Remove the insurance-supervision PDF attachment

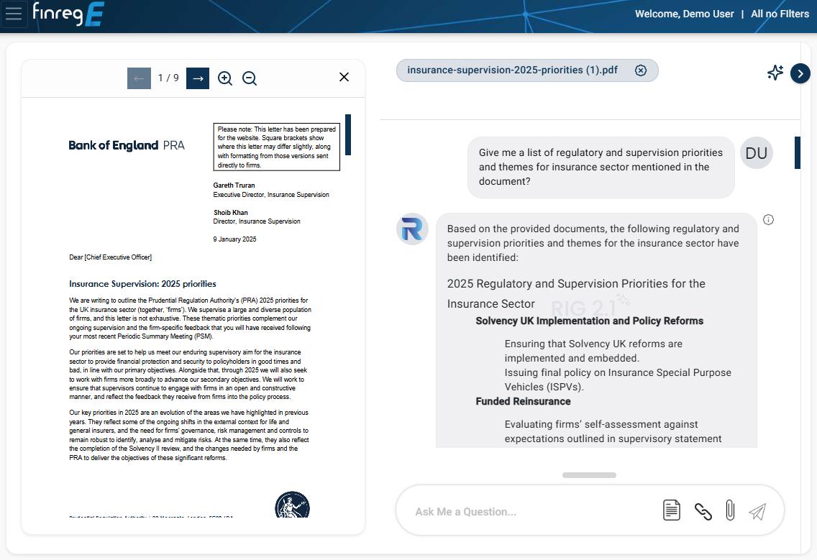pos(641,70)
